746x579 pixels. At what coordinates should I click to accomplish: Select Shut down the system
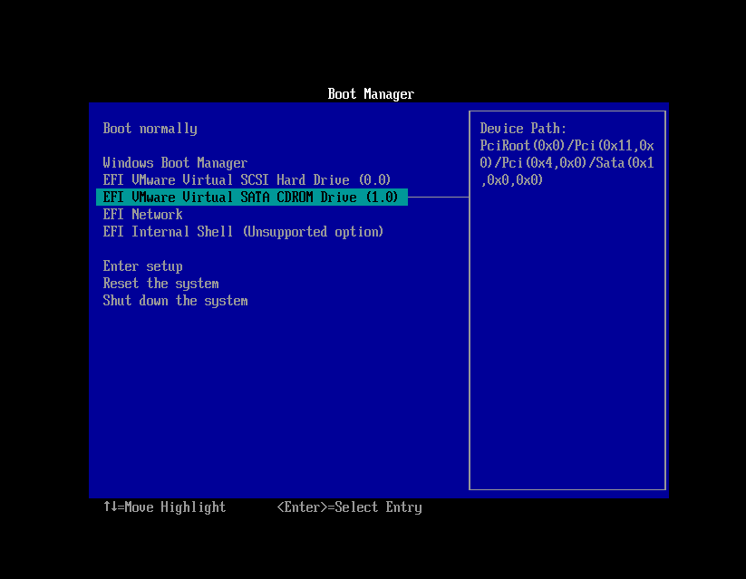pos(175,301)
